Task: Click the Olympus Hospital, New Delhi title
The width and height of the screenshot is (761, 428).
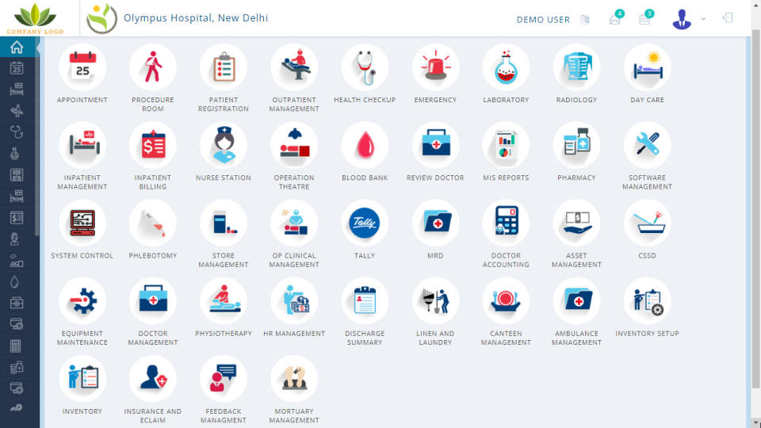Action: [x=196, y=18]
